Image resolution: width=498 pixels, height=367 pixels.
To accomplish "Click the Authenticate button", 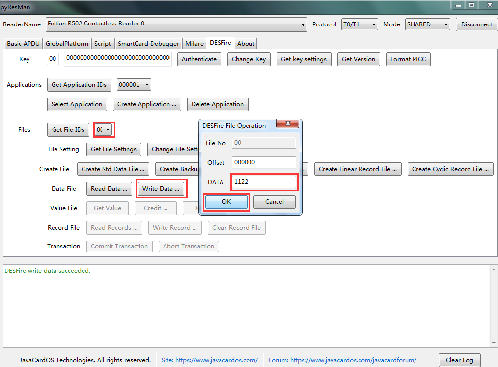I will 199,59.
